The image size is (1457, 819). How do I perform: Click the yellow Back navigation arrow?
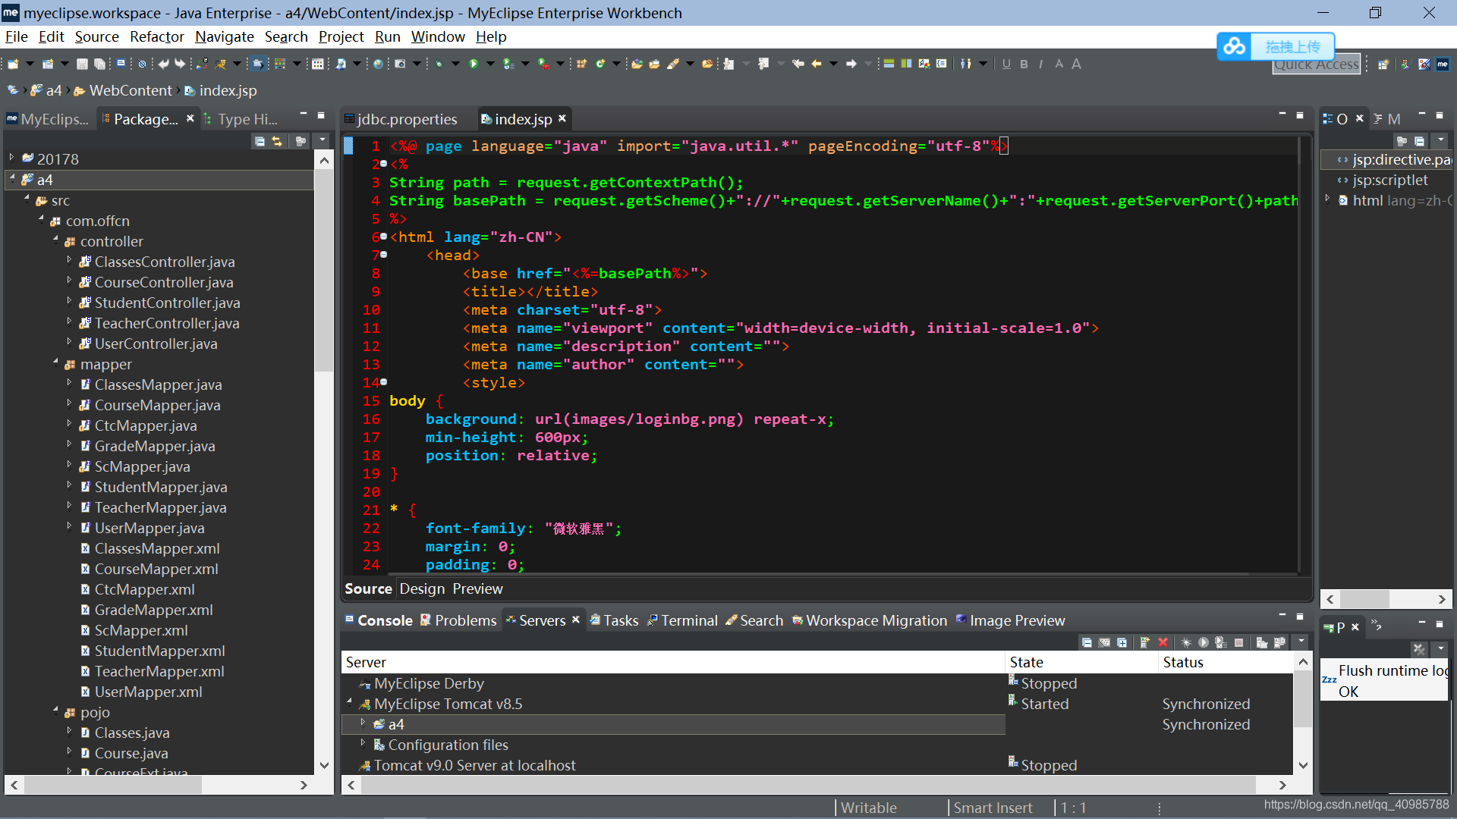click(x=817, y=64)
